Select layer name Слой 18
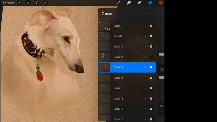This screenshot has height=122, width=217. pyautogui.click(x=118, y=99)
